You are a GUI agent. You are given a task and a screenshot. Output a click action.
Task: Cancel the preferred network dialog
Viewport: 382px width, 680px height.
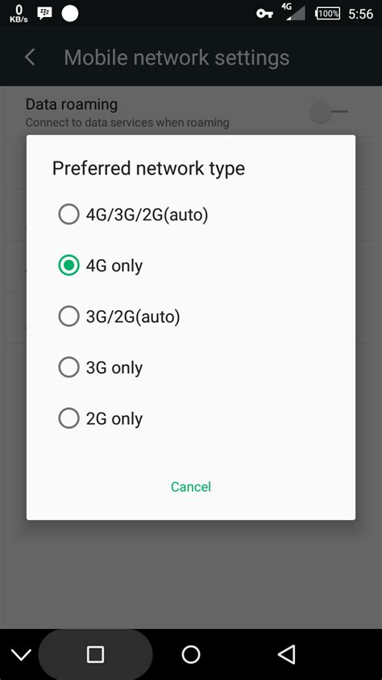coord(191,487)
